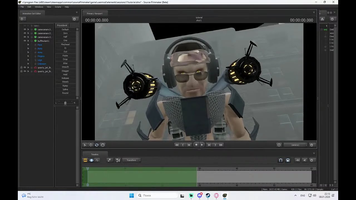Toggle visibility of the first qwerty_jet_fr set
The height and width of the screenshot is (200, 356).
(25, 67)
